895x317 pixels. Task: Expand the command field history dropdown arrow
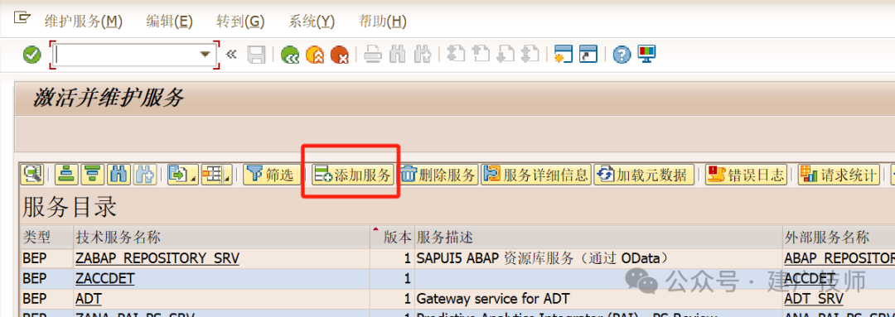pos(205,55)
